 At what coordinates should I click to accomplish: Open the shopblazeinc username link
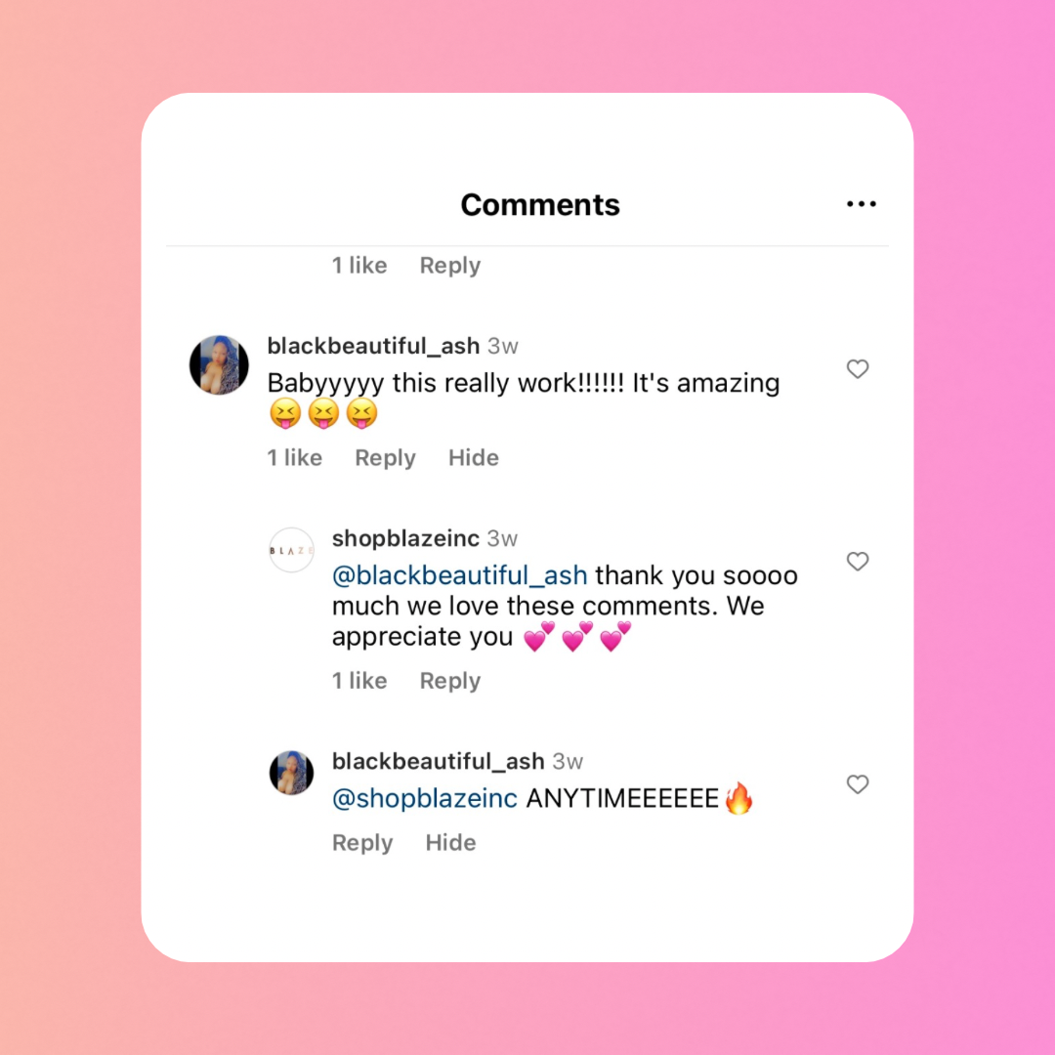405,538
